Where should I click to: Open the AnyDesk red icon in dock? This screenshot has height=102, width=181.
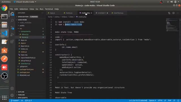[5, 67]
